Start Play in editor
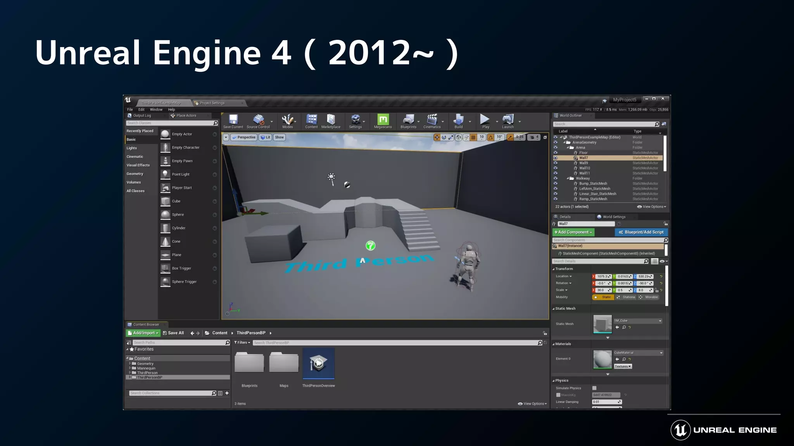 click(x=485, y=121)
